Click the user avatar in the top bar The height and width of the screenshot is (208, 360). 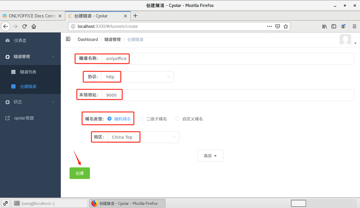click(x=345, y=39)
